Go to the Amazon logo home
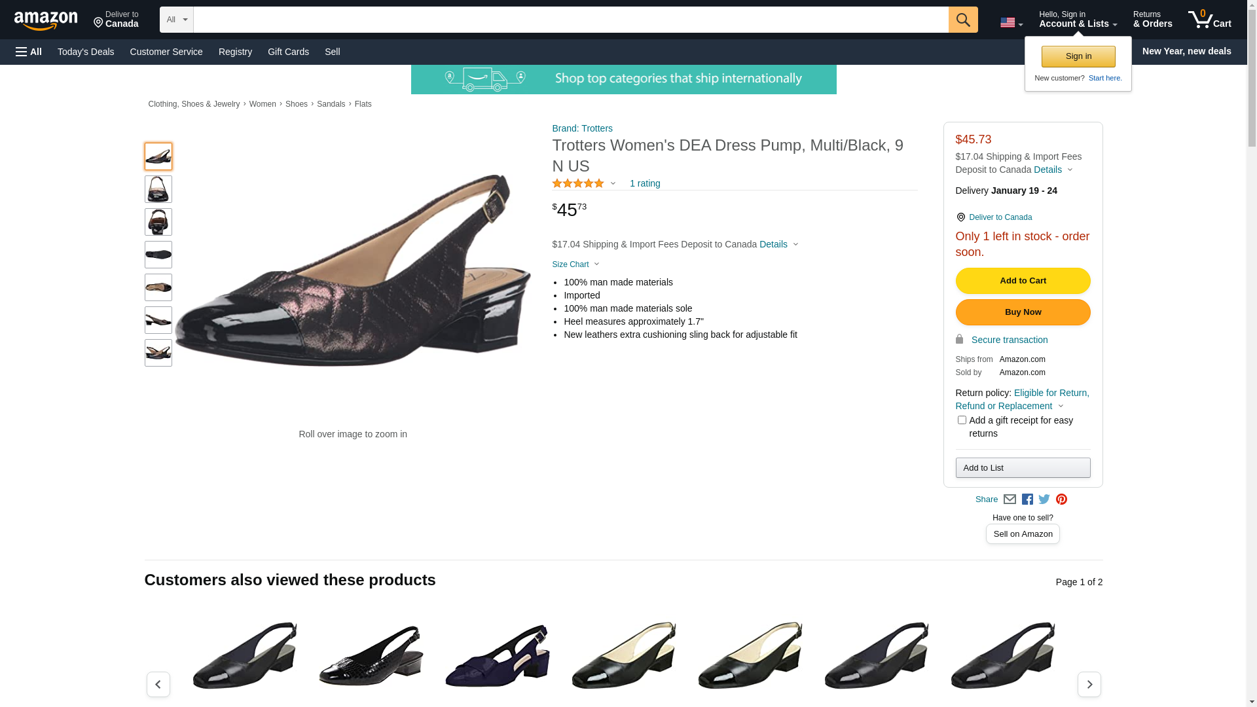 tap(46, 20)
